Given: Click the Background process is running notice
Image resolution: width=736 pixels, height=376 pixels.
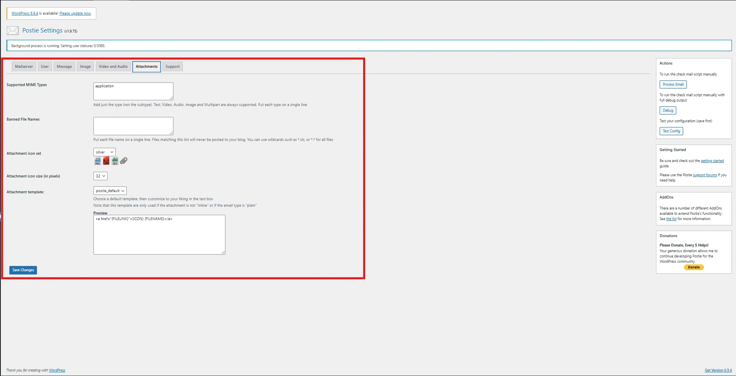Looking at the screenshot, I should pyautogui.click(x=369, y=45).
